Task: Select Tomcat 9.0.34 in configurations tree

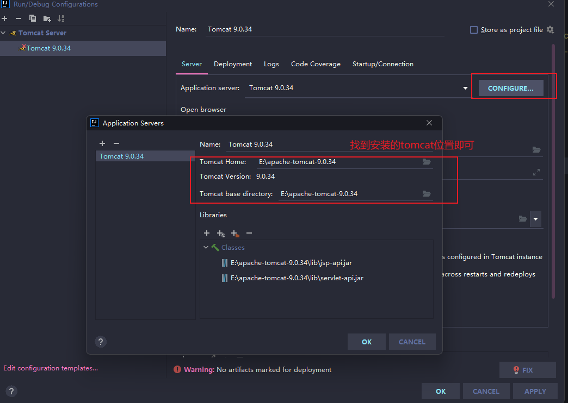Action: [x=83, y=48]
